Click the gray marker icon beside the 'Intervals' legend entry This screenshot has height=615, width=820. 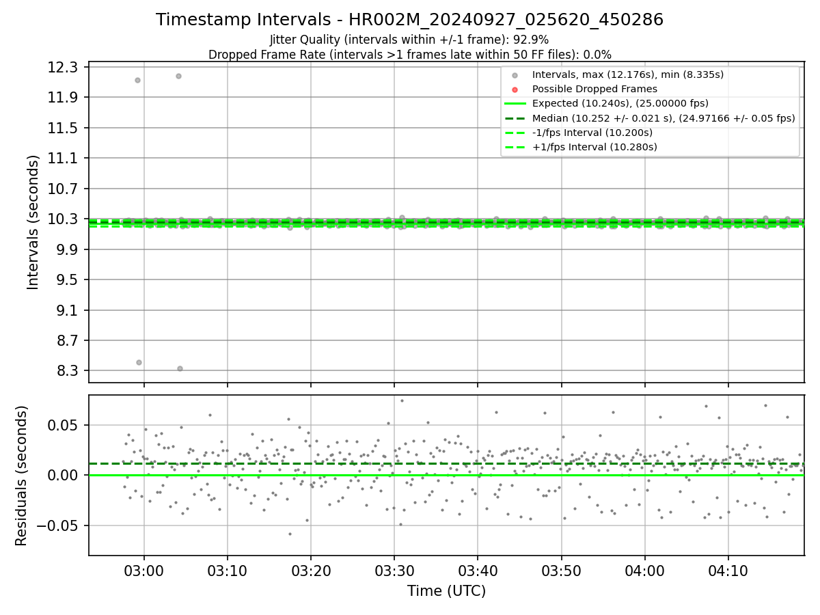(515, 75)
